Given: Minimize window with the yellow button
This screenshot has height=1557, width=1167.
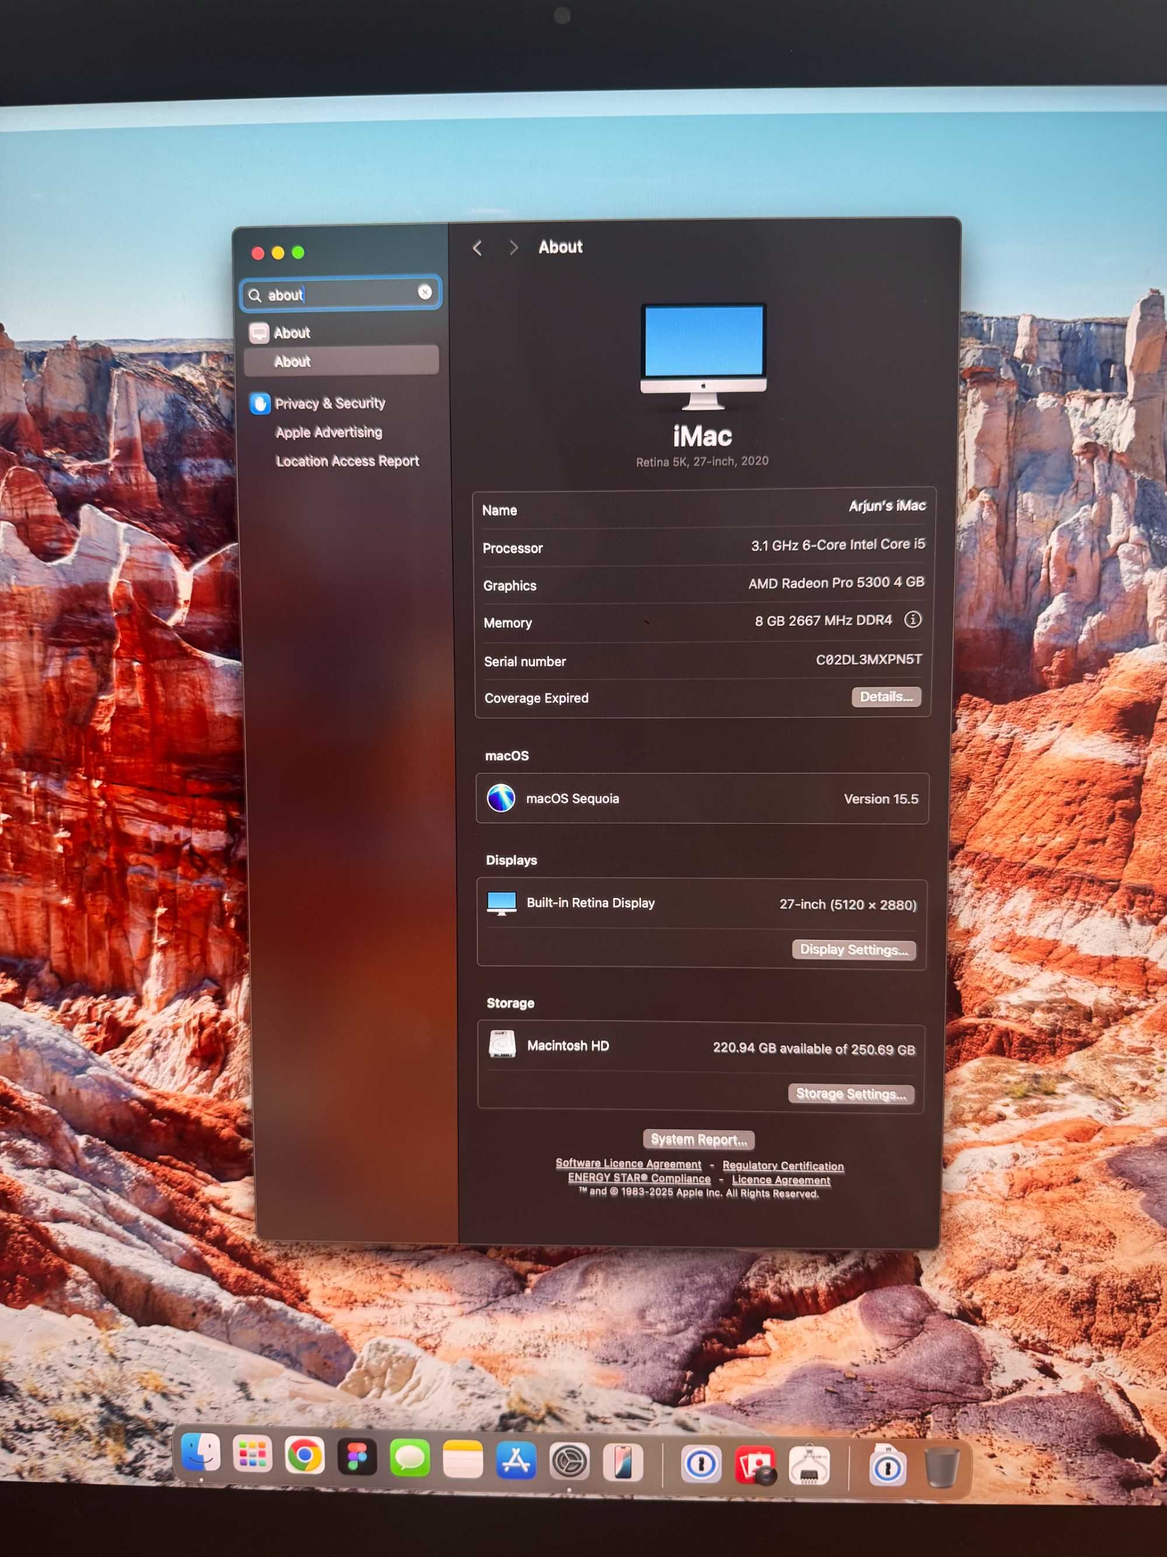Looking at the screenshot, I should 278,253.
